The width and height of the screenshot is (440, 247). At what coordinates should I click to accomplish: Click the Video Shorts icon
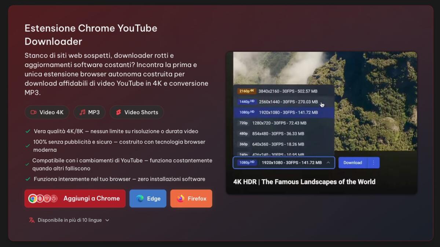tap(118, 112)
